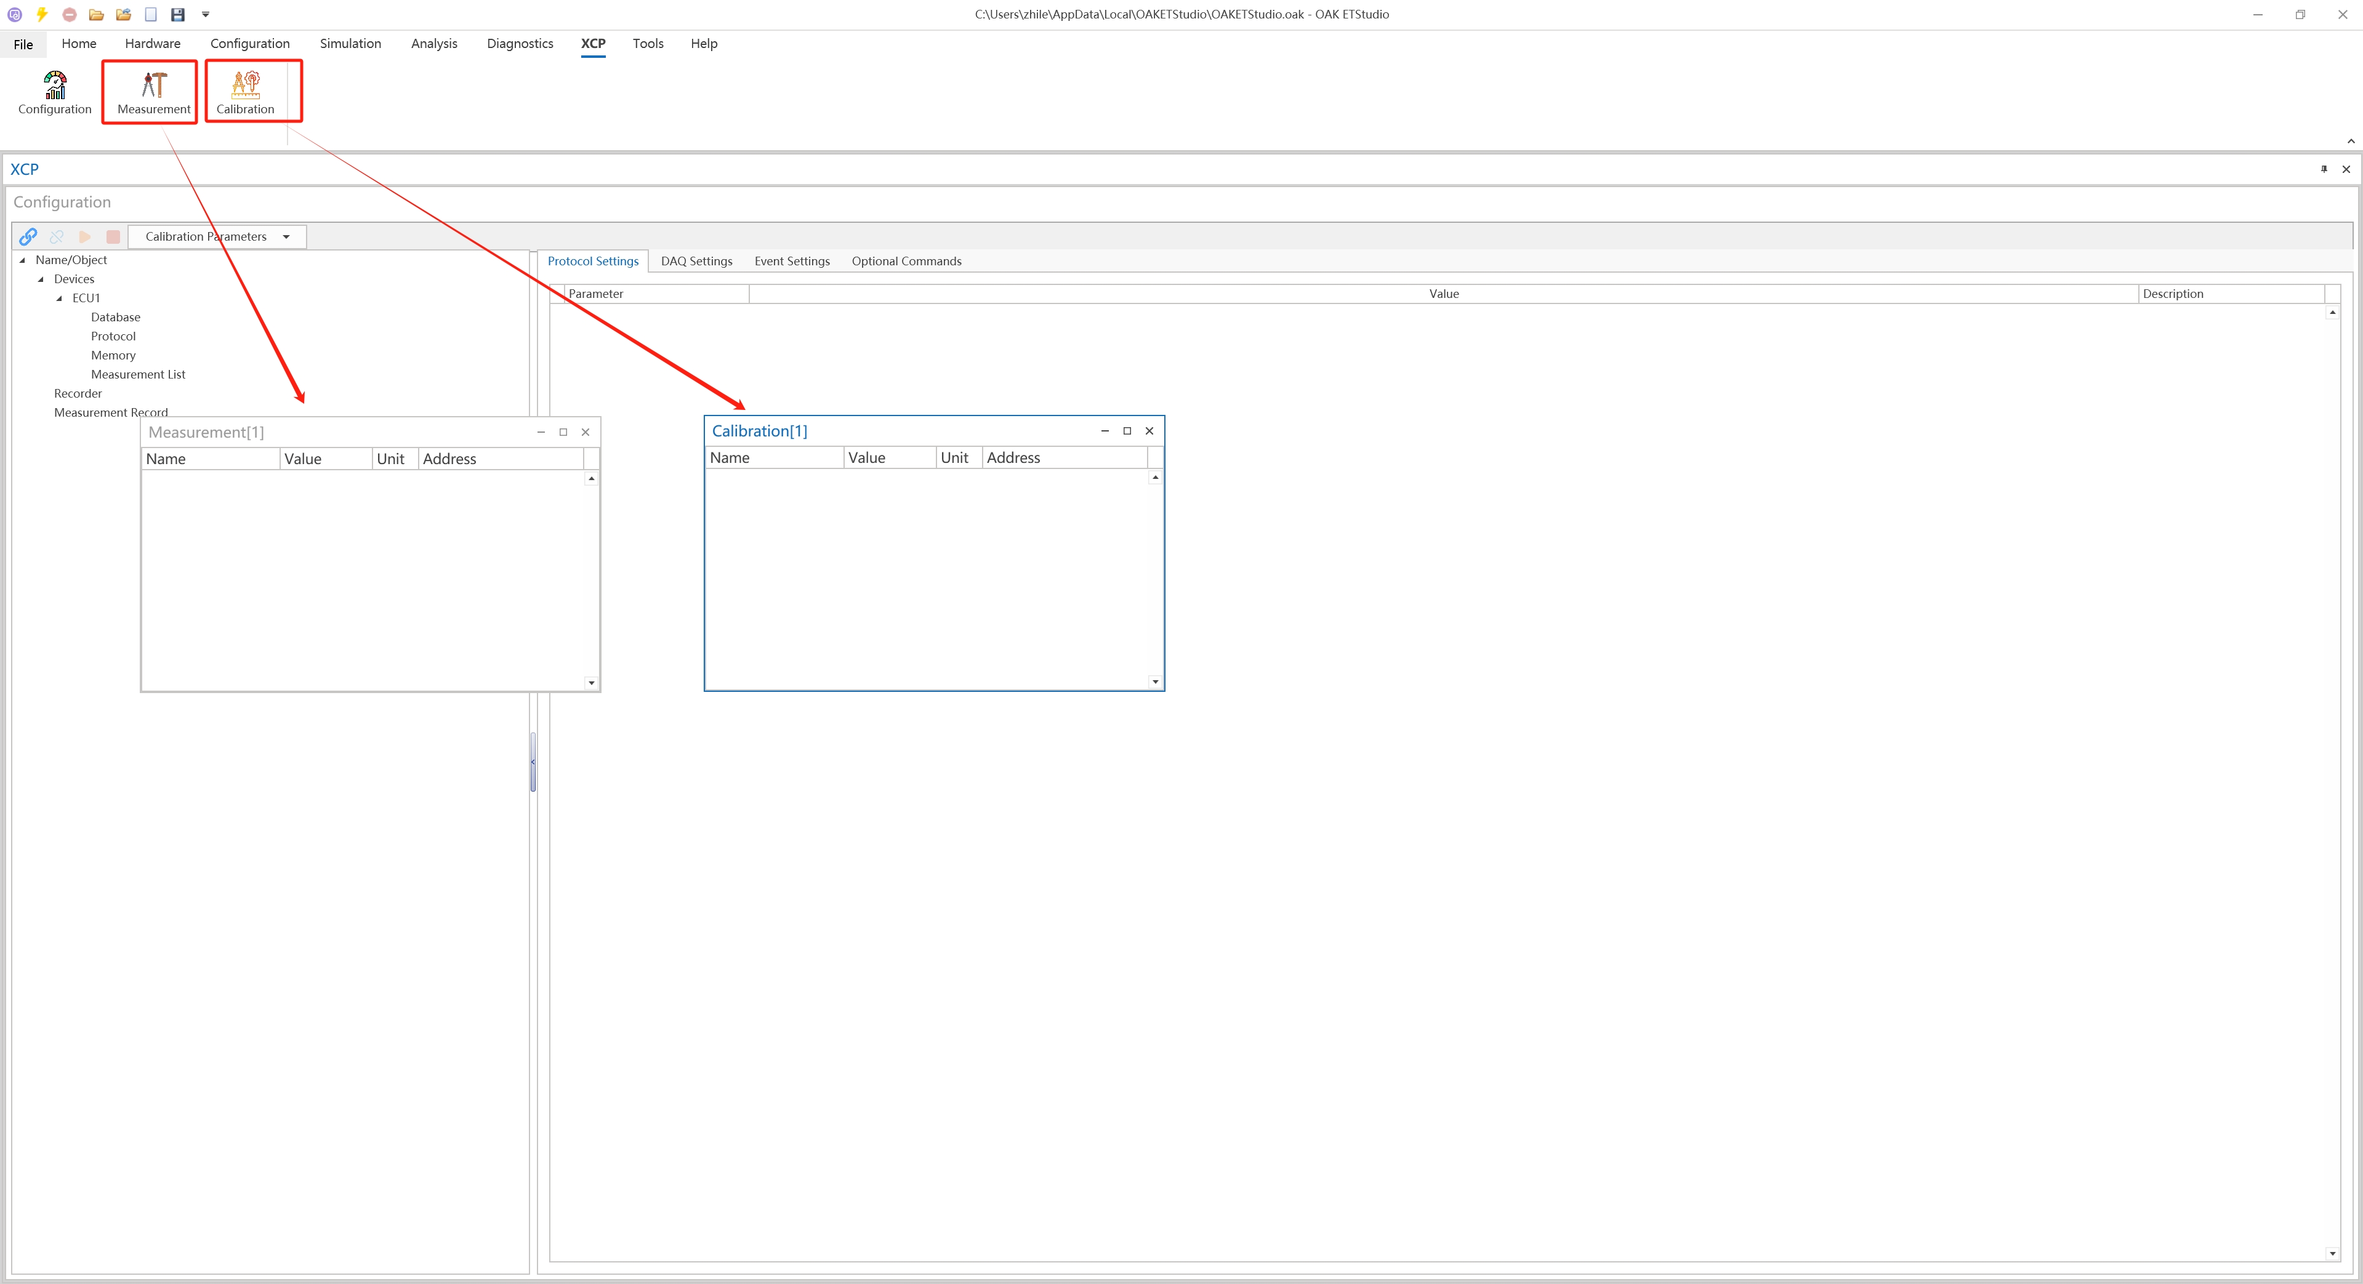This screenshot has width=2363, height=1284.
Task: Collapse the ECU1 tree node
Action: [x=60, y=298]
